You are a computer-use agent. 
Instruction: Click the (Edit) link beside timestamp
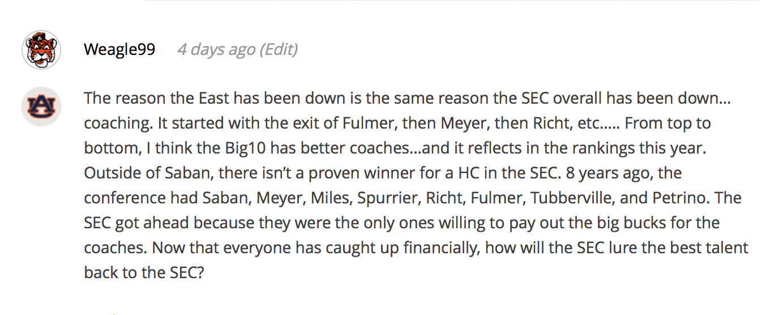point(279,50)
